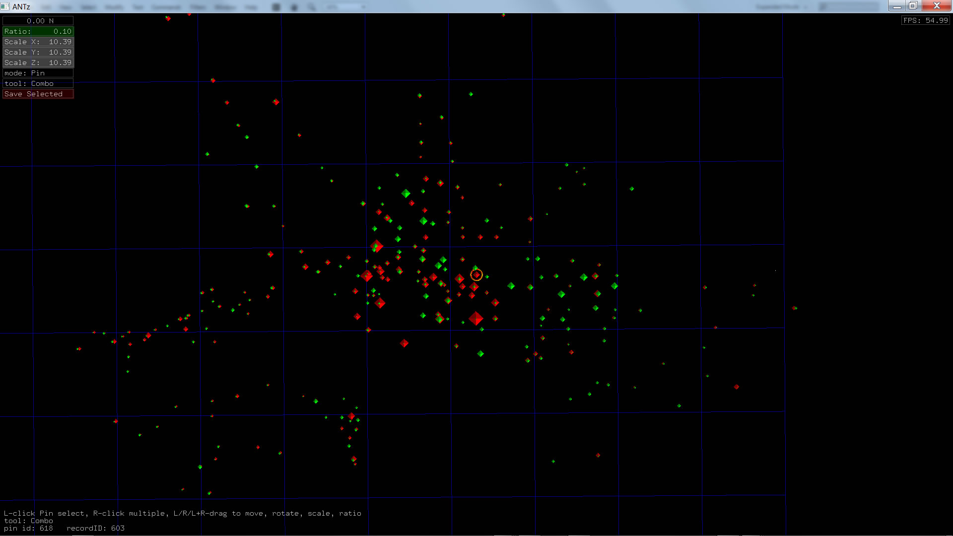Click the 0.00 N compass heading box

tap(38, 21)
